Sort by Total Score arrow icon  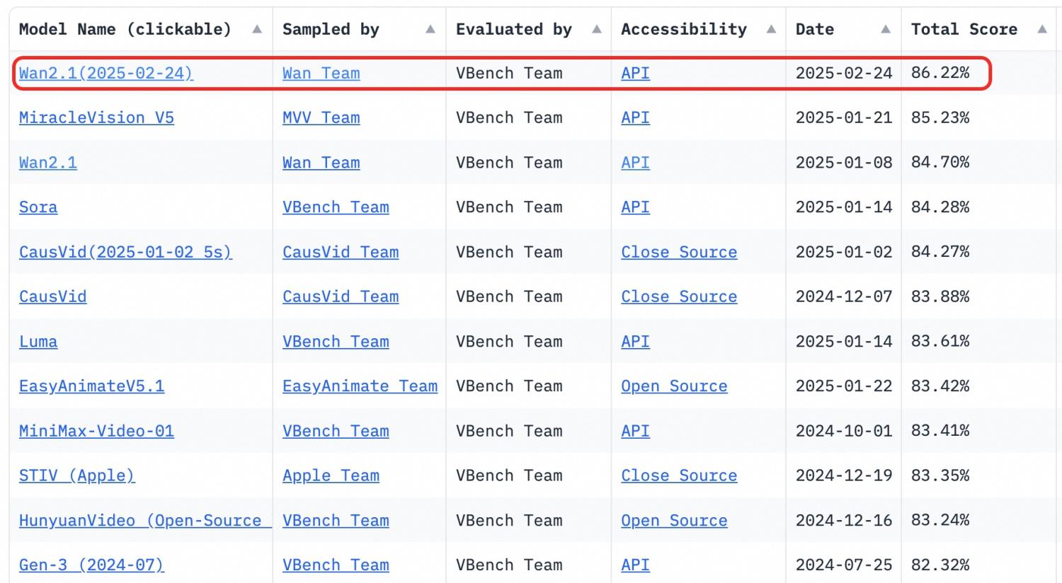[x=1041, y=30]
